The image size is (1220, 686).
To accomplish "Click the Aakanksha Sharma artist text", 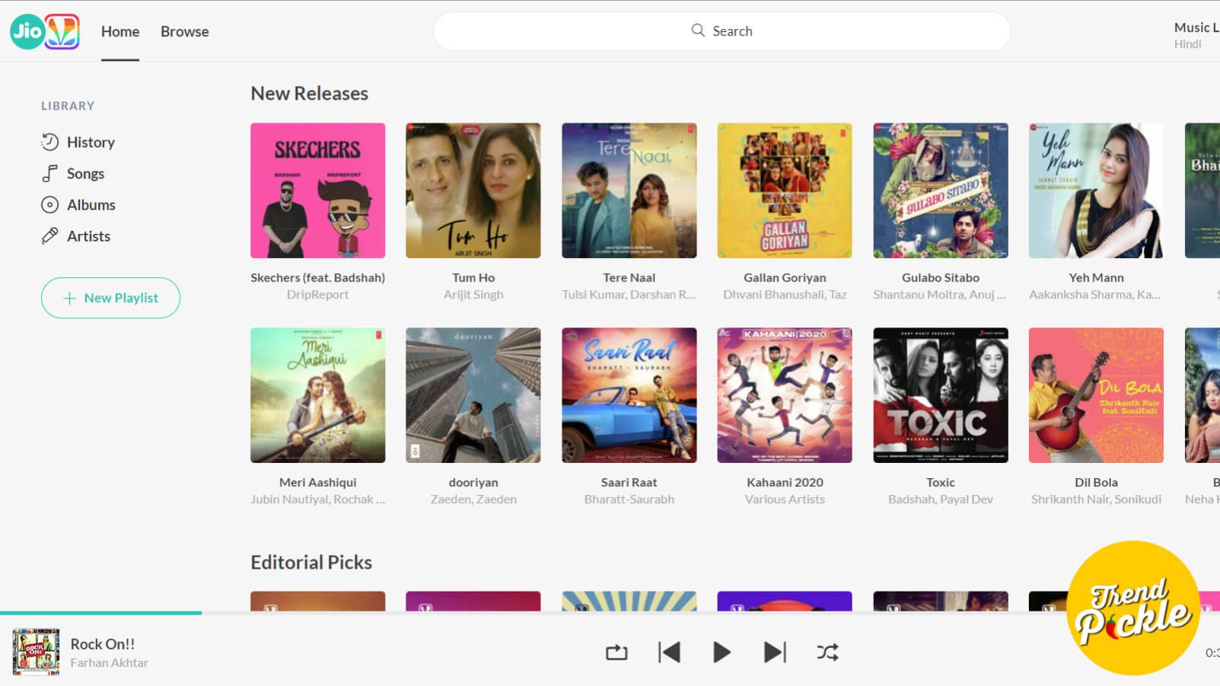I will pyautogui.click(x=1096, y=295).
